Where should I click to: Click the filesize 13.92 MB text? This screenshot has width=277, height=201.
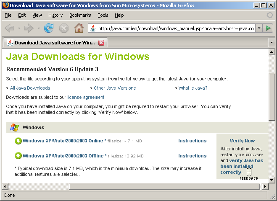[126, 156]
